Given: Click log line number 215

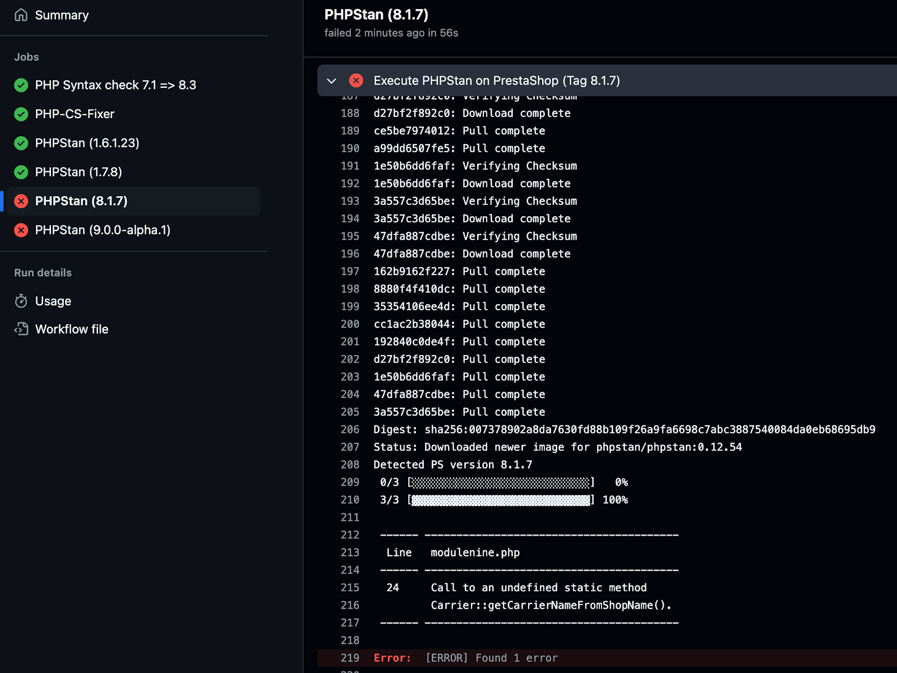Looking at the screenshot, I should coord(350,587).
